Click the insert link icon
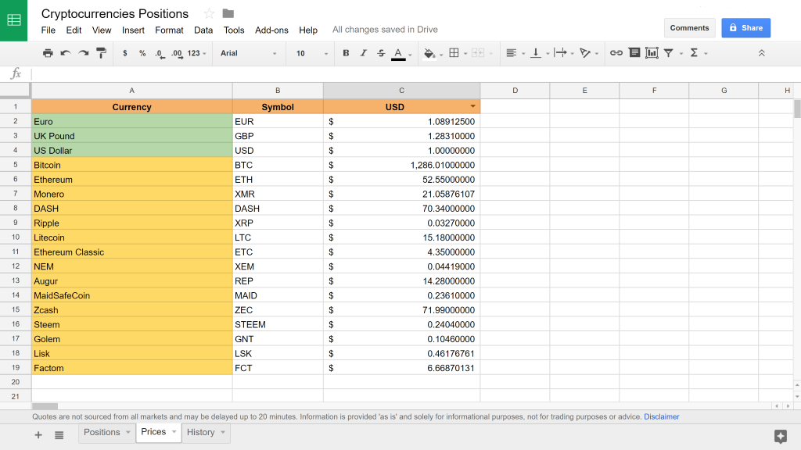Screen dimensions: 801x450 click(x=616, y=53)
